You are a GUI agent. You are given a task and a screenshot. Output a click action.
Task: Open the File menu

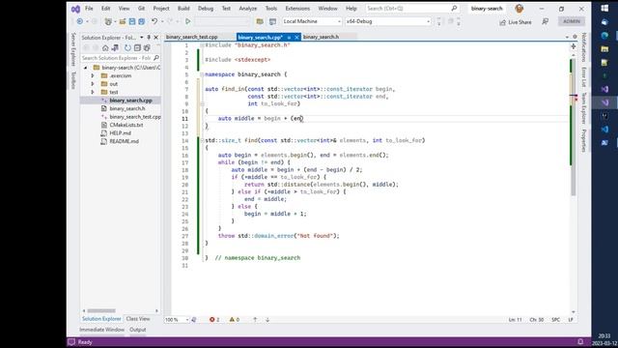click(89, 8)
